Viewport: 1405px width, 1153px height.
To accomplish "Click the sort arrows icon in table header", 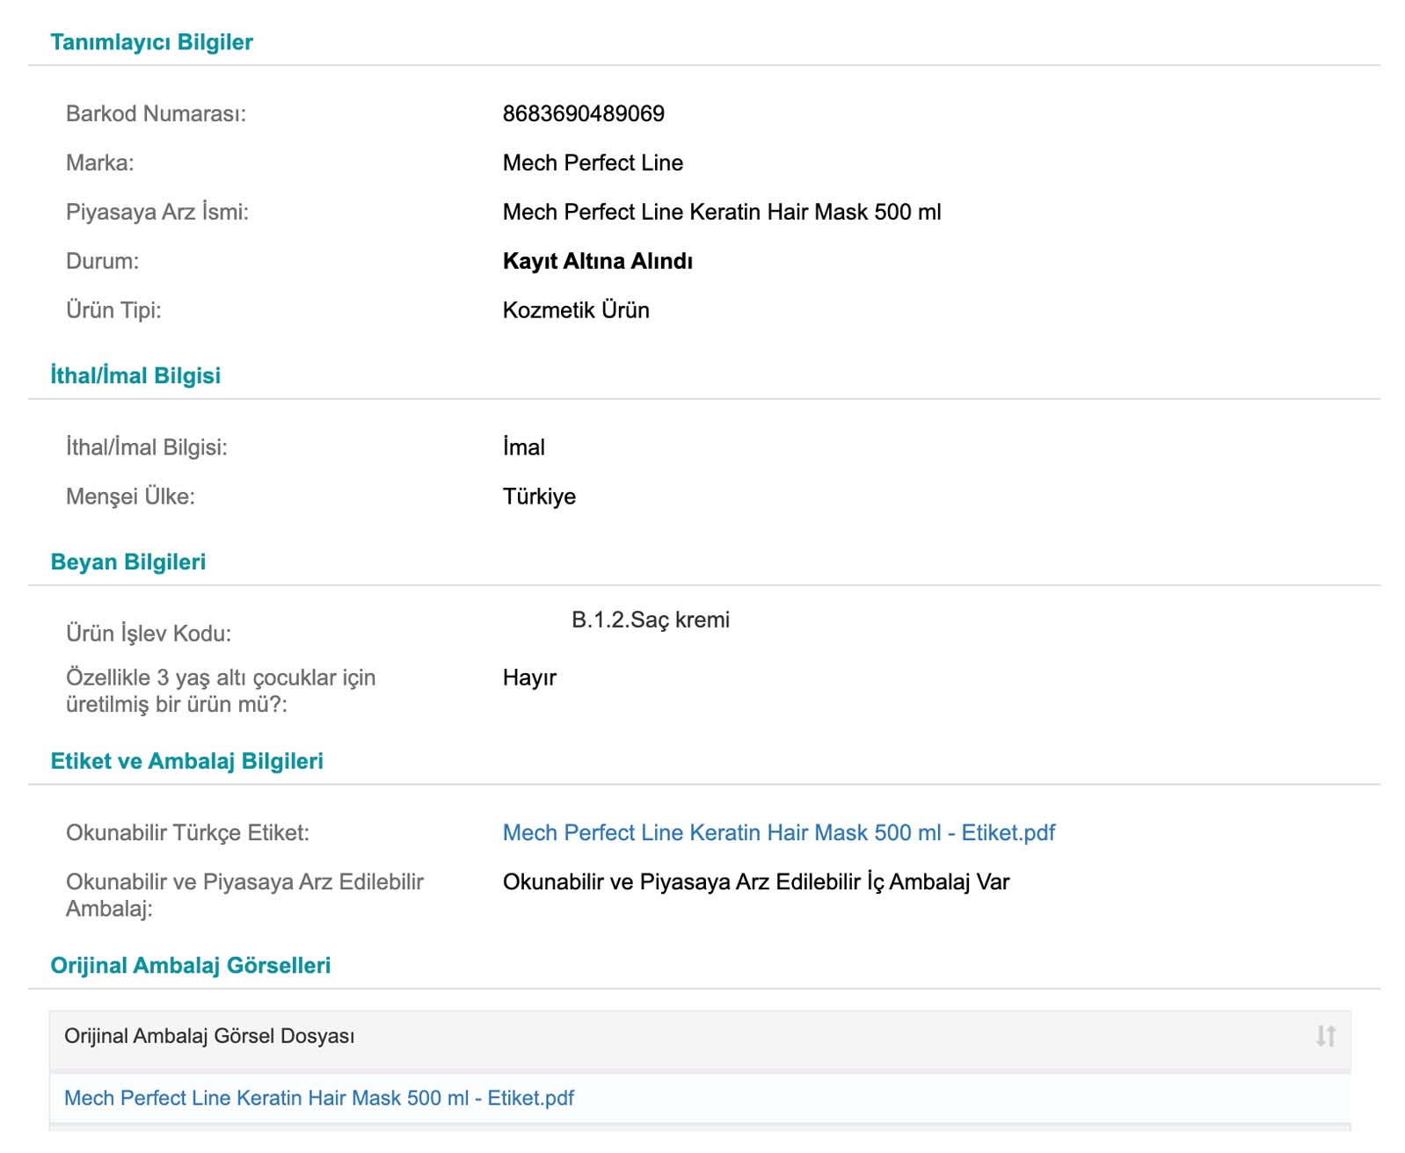I will pos(1325,1036).
